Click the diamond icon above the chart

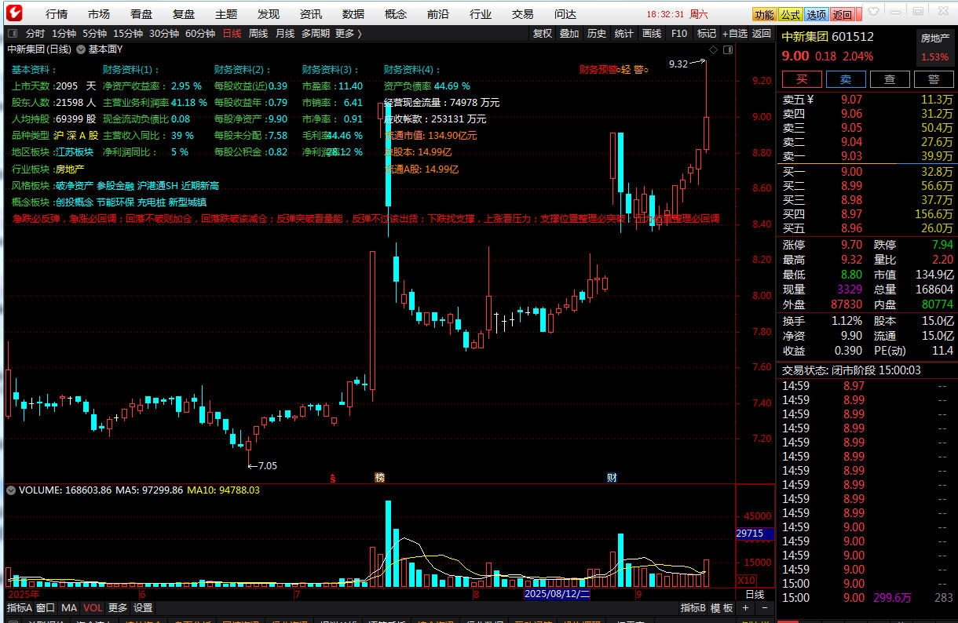pyautogui.click(x=713, y=49)
